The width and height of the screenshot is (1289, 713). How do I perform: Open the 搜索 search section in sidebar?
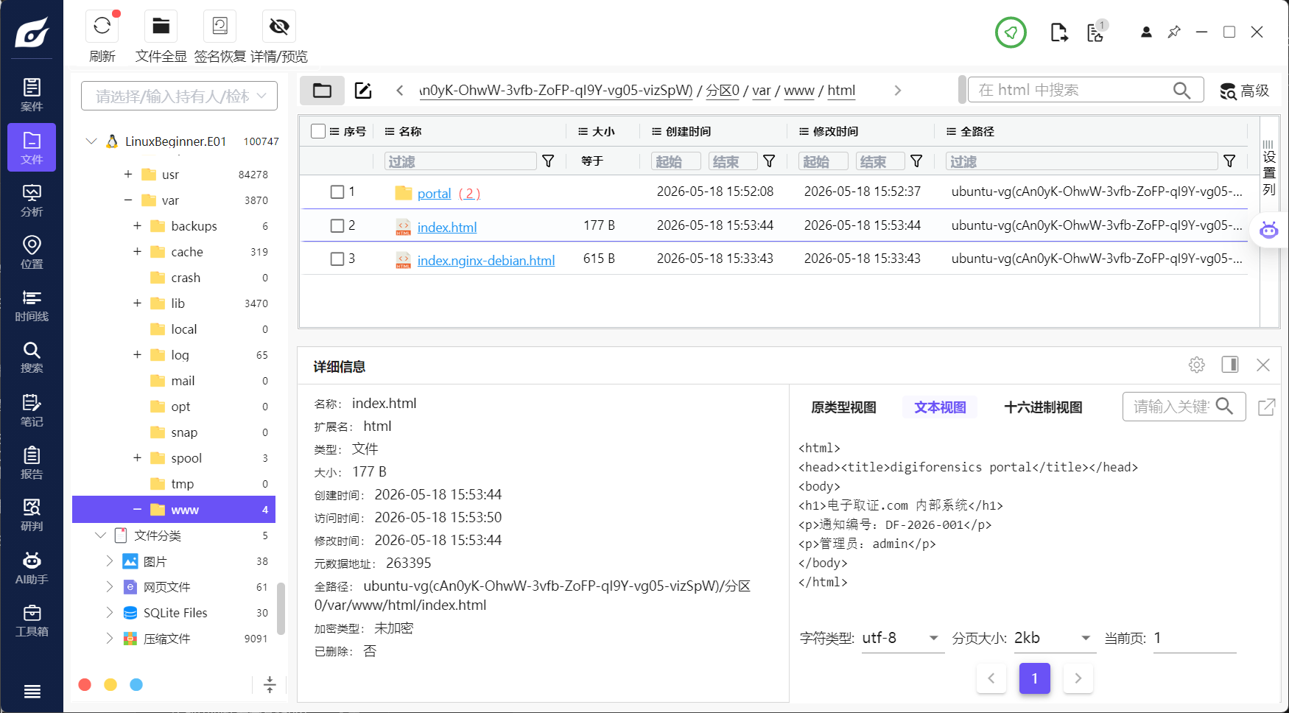32,357
